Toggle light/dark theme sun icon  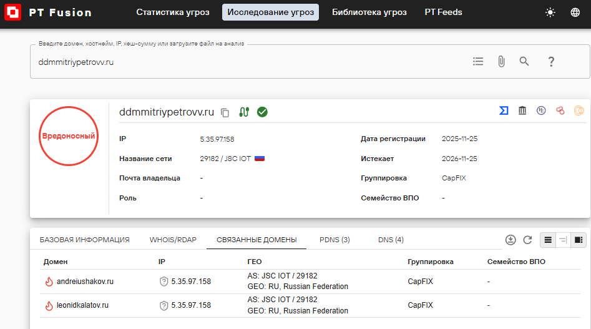coord(550,12)
